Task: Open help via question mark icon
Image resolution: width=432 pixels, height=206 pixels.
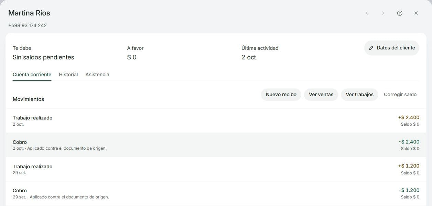Action: tap(400, 13)
